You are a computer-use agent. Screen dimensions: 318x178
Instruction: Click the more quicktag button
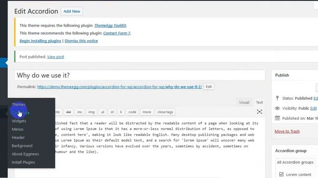[x=147, y=112]
